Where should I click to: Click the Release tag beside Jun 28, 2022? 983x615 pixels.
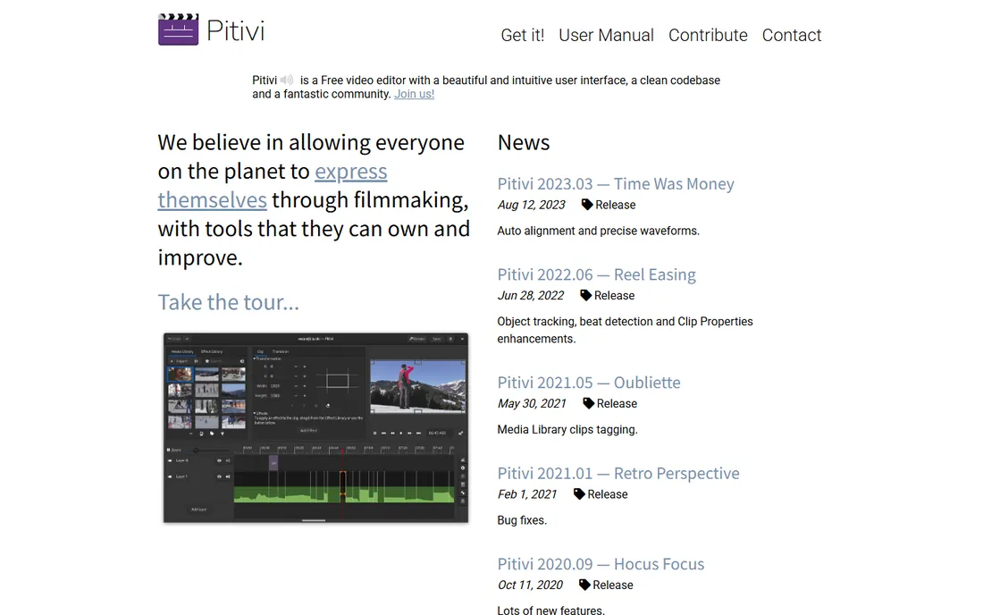(614, 295)
